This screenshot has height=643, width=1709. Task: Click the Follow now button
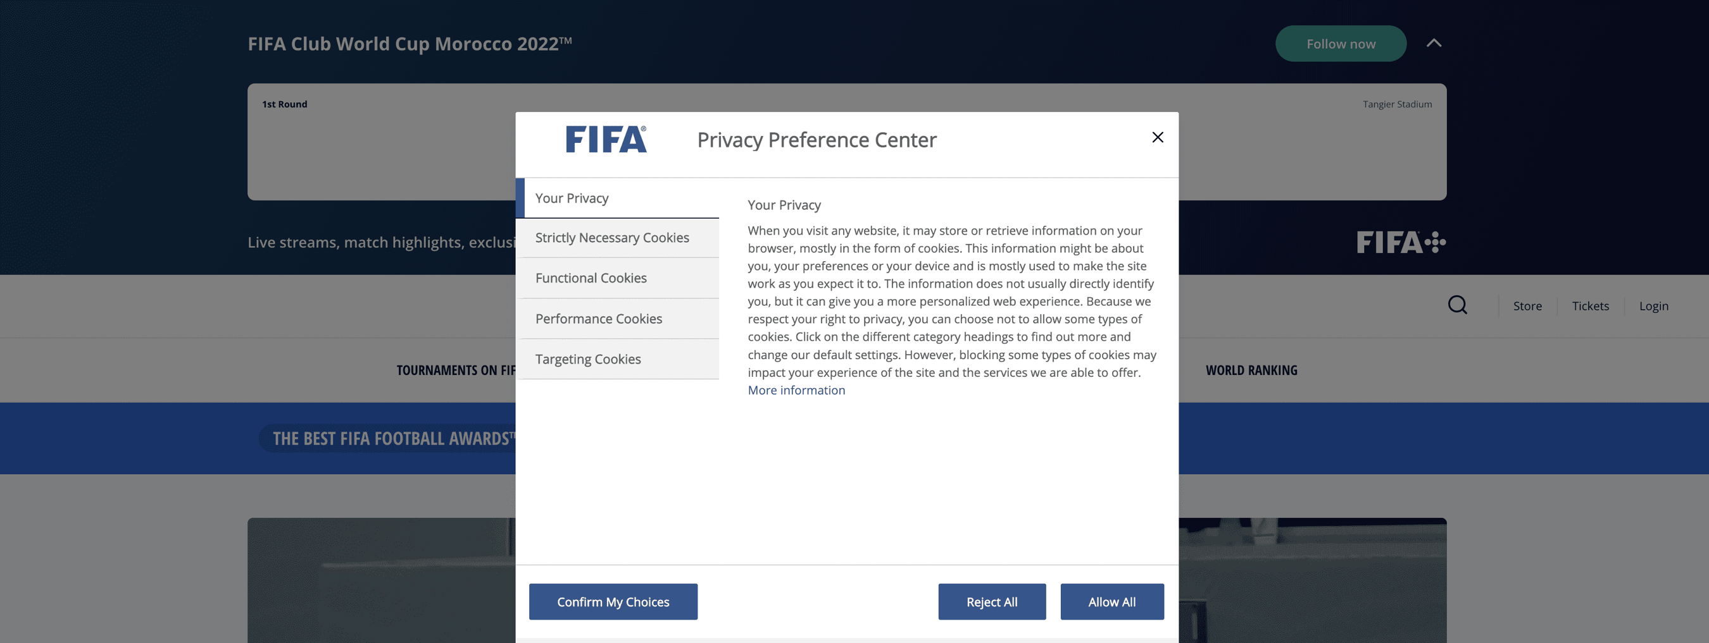[1340, 43]
